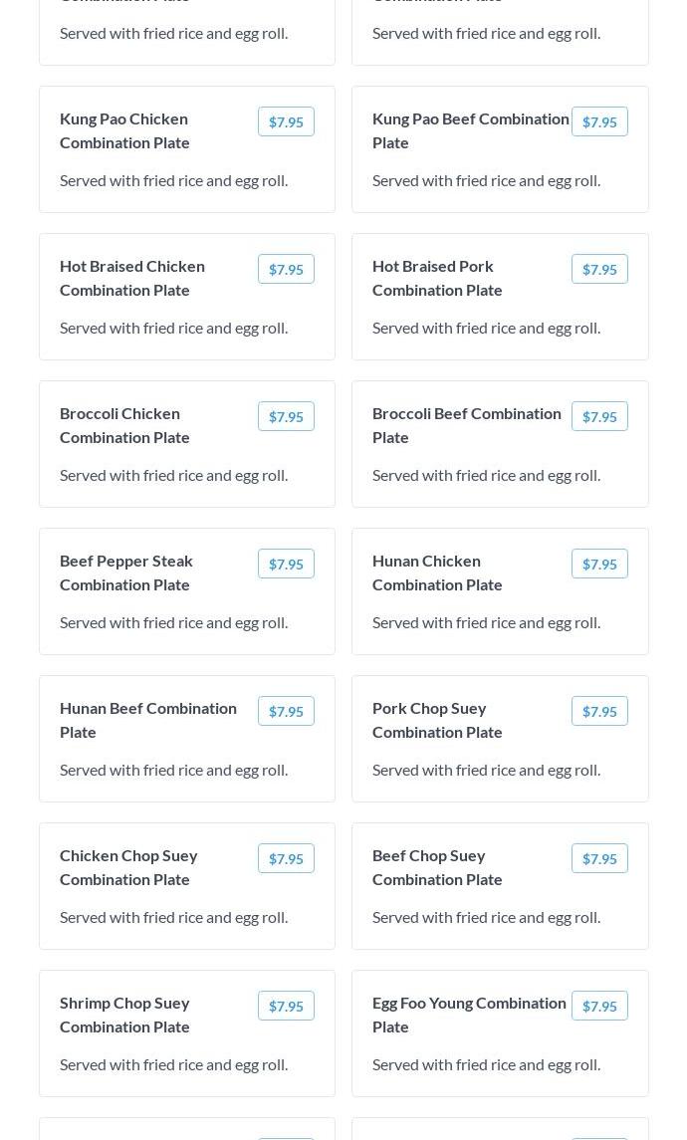Image resolution: width=687 pixels, height=1140 pixels.
Task: Select the Hot Braised Chicken price tag
Action: click(x=286, y=269)
